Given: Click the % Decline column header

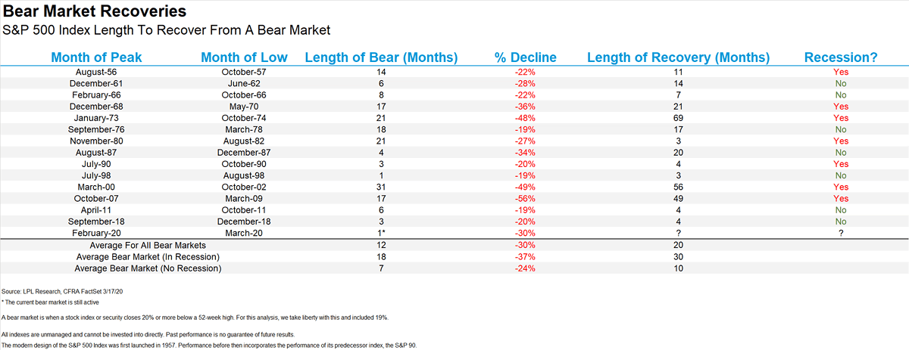Looking at the screenshot, I should [x=527, y=57].
